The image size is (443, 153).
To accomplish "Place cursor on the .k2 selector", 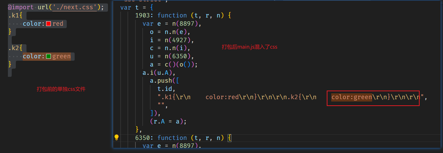I will pos(14,48).
